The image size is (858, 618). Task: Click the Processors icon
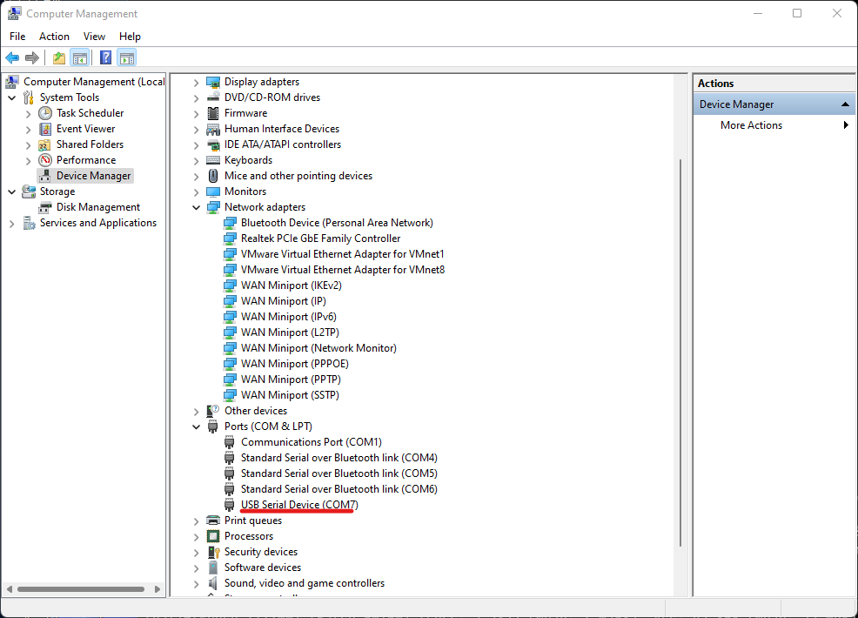pos(213,536)
